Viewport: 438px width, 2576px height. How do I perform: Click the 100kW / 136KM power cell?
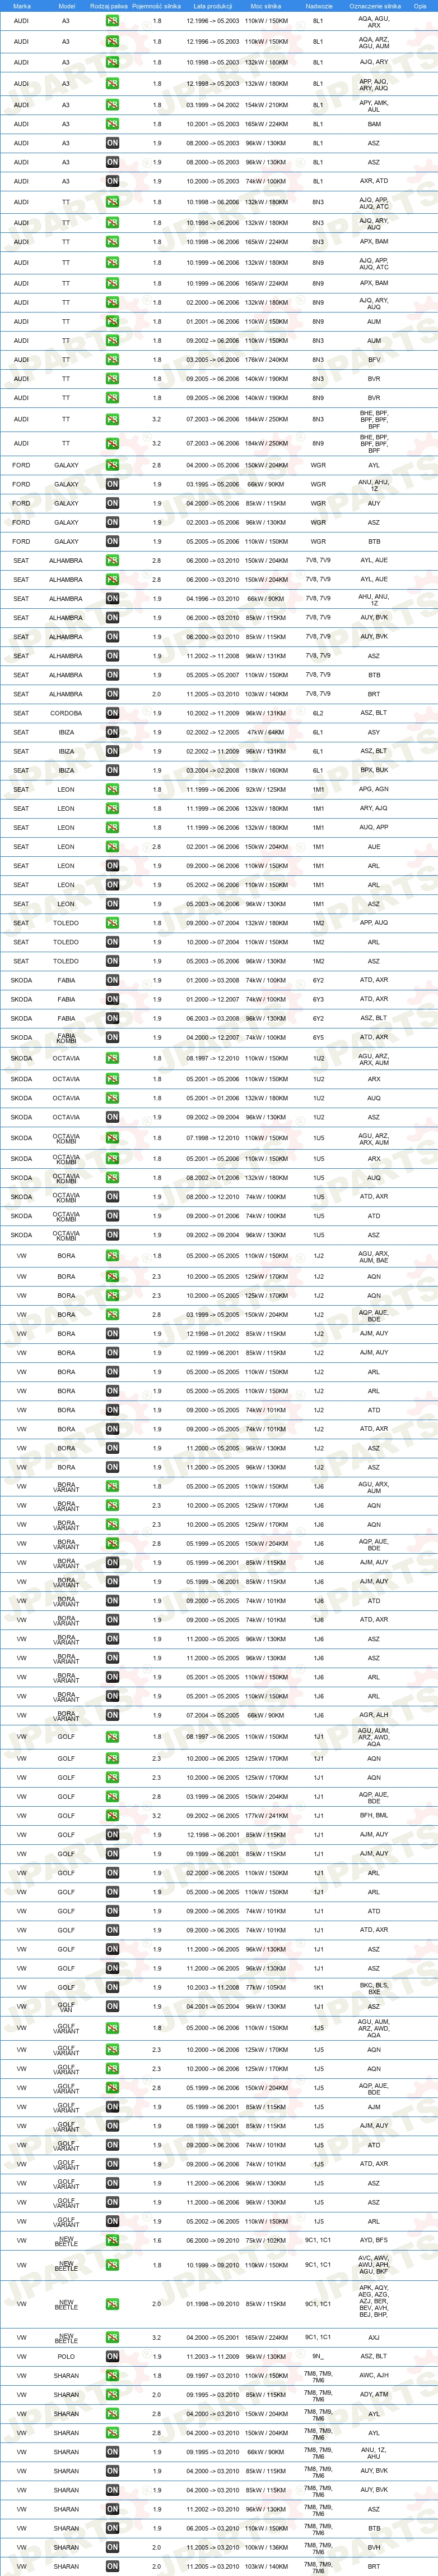point(265,2547)
